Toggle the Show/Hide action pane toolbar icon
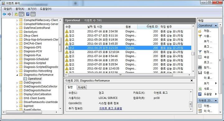The image size is (224, 121). click(33, 14)
